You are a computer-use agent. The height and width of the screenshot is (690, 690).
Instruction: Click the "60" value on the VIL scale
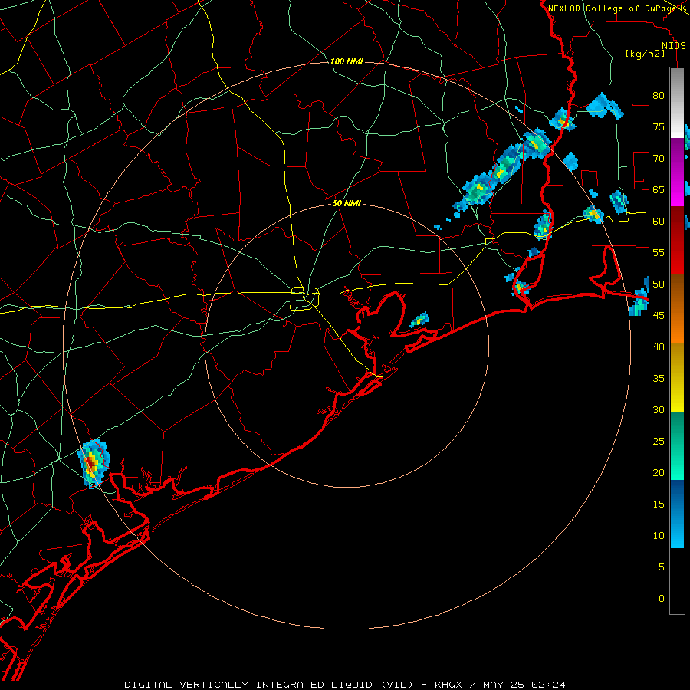tap(659, 222)
